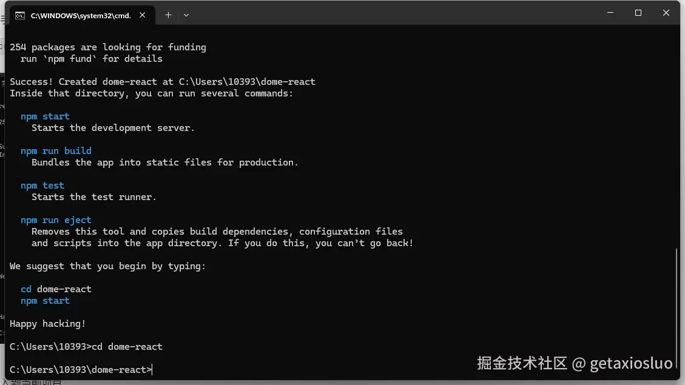Click the "We suggest that you begin by typing" line

[108, 266]
